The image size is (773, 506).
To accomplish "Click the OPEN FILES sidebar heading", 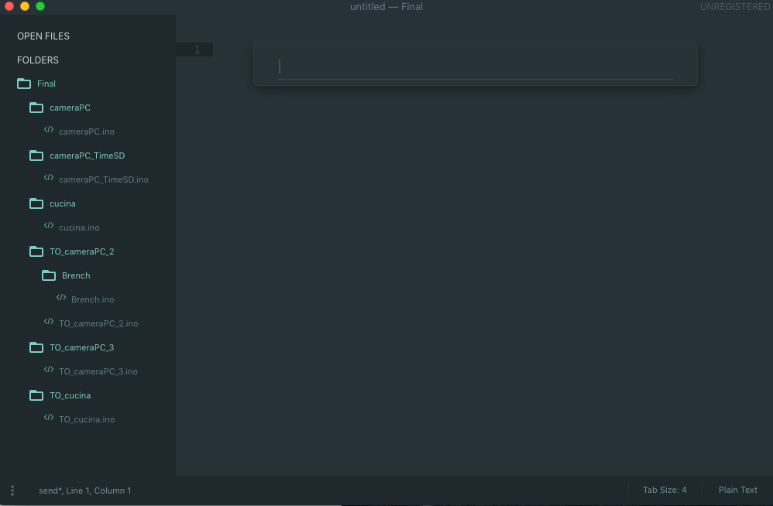I will pyautogui.click(x=43, y=36).
